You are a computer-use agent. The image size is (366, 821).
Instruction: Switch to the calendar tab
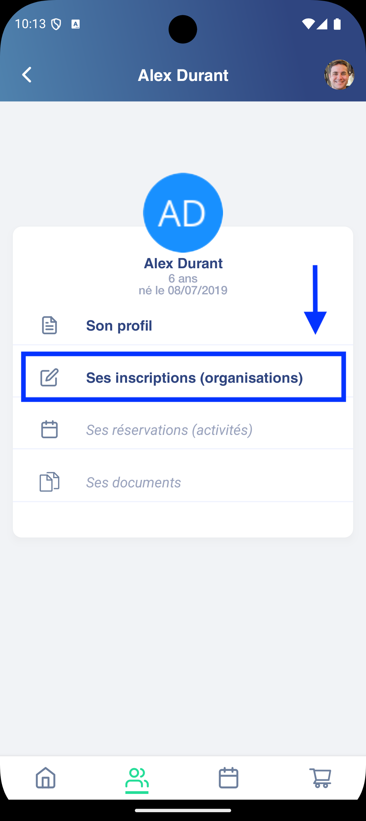[228, 778]
